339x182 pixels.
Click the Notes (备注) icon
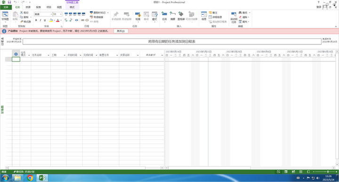pos(210,13)
